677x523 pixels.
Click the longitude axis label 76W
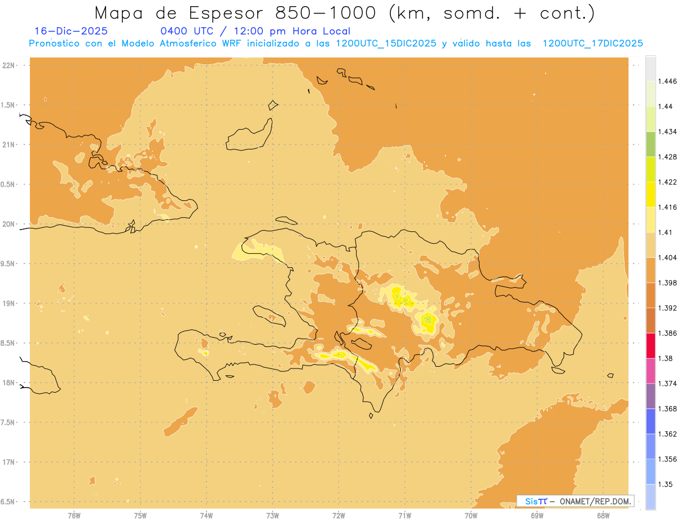(x=74, y=516)
